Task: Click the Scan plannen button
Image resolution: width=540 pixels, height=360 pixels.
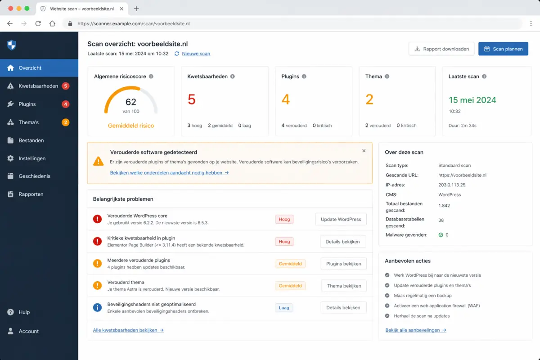Action: (x=503, y=49)
